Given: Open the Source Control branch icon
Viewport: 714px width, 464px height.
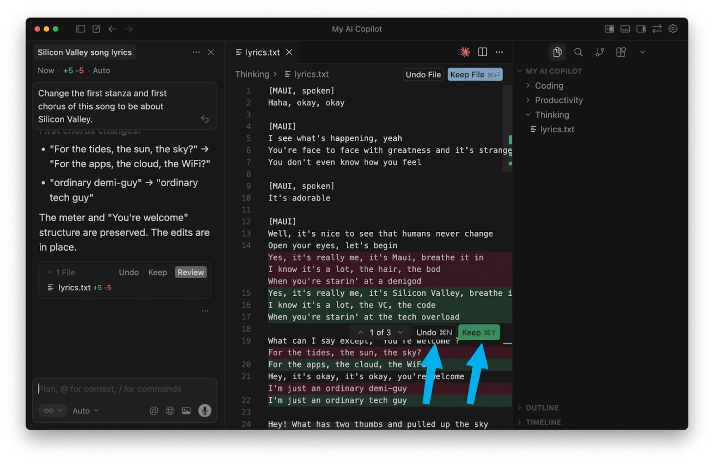Looking at the screenshot, I should click(600, 52).
